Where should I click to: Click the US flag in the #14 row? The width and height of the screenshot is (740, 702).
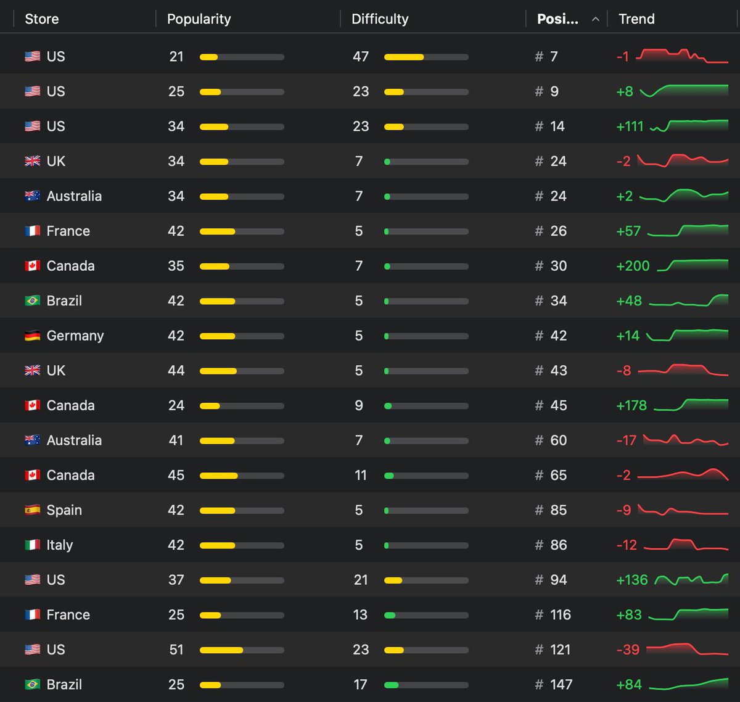[x=33, y=126]
